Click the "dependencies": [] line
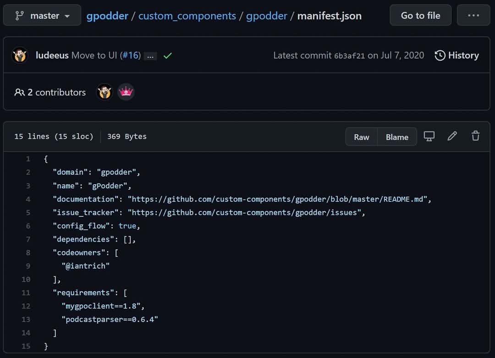The width and height of the screenshot is (495, 358). coord(94,239)
